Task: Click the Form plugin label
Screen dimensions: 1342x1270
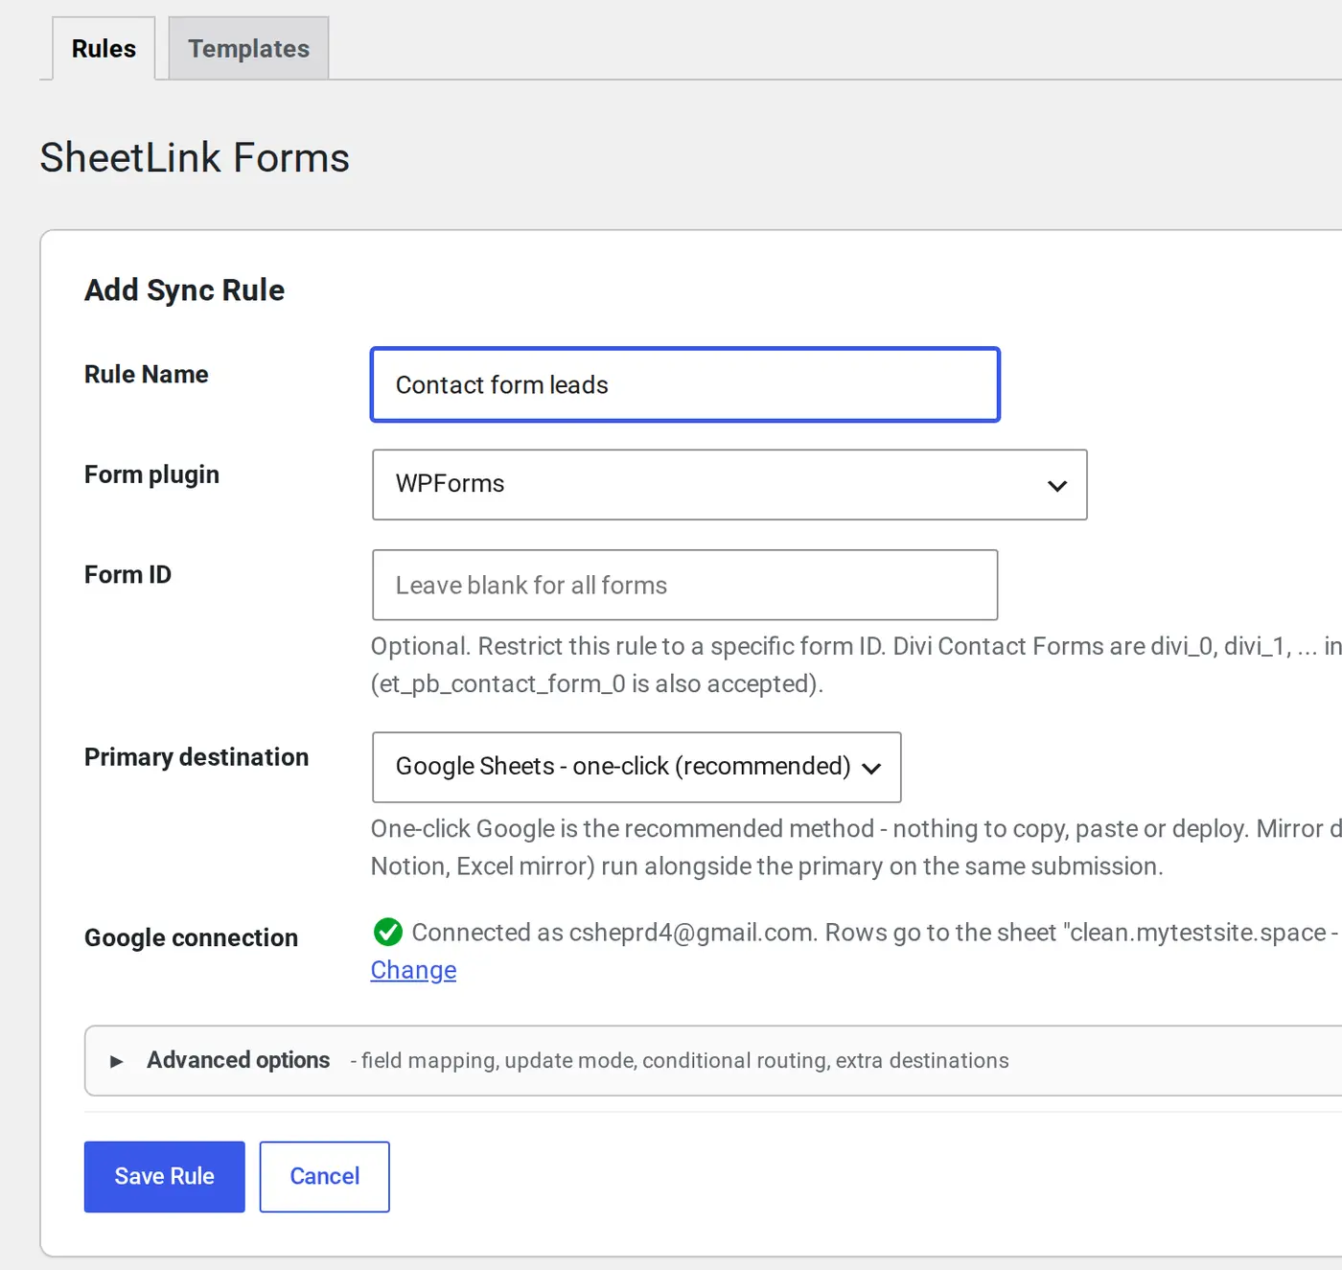Action: coord(151,474)
